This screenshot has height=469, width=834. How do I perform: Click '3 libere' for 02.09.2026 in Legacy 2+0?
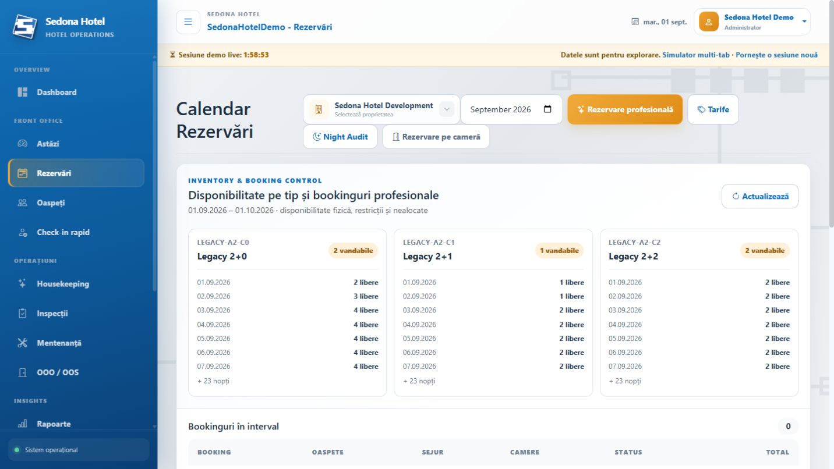click(x=366, y=296)
